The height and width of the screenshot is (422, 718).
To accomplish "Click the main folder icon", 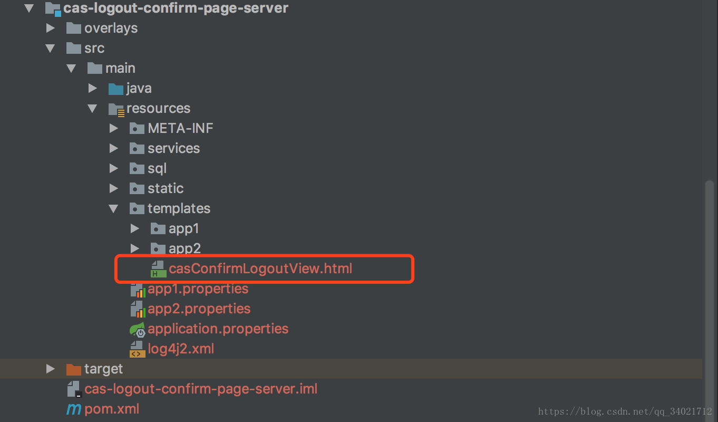I will pyautogui.click(x=95, y=68).
